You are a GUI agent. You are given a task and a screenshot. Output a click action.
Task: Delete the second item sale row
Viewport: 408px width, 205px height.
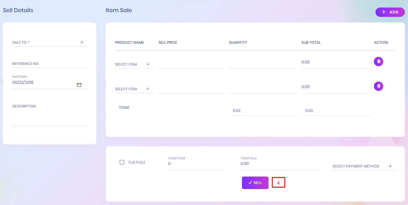point(378,86)
